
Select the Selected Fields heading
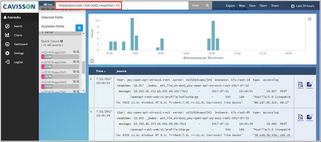(52, 17)
